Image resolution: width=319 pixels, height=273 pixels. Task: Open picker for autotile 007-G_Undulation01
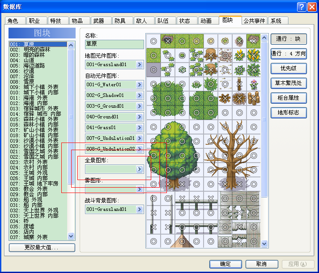click(140, 139)
